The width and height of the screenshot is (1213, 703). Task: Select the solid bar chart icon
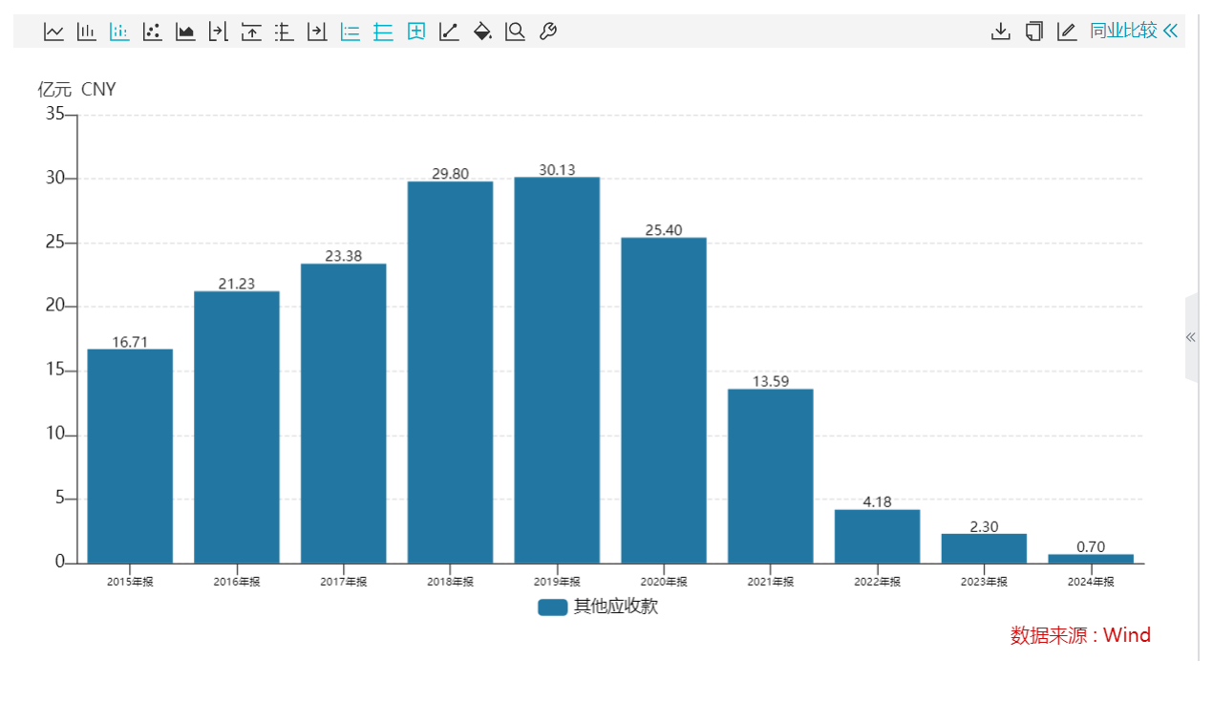click(x=87, y=32)
